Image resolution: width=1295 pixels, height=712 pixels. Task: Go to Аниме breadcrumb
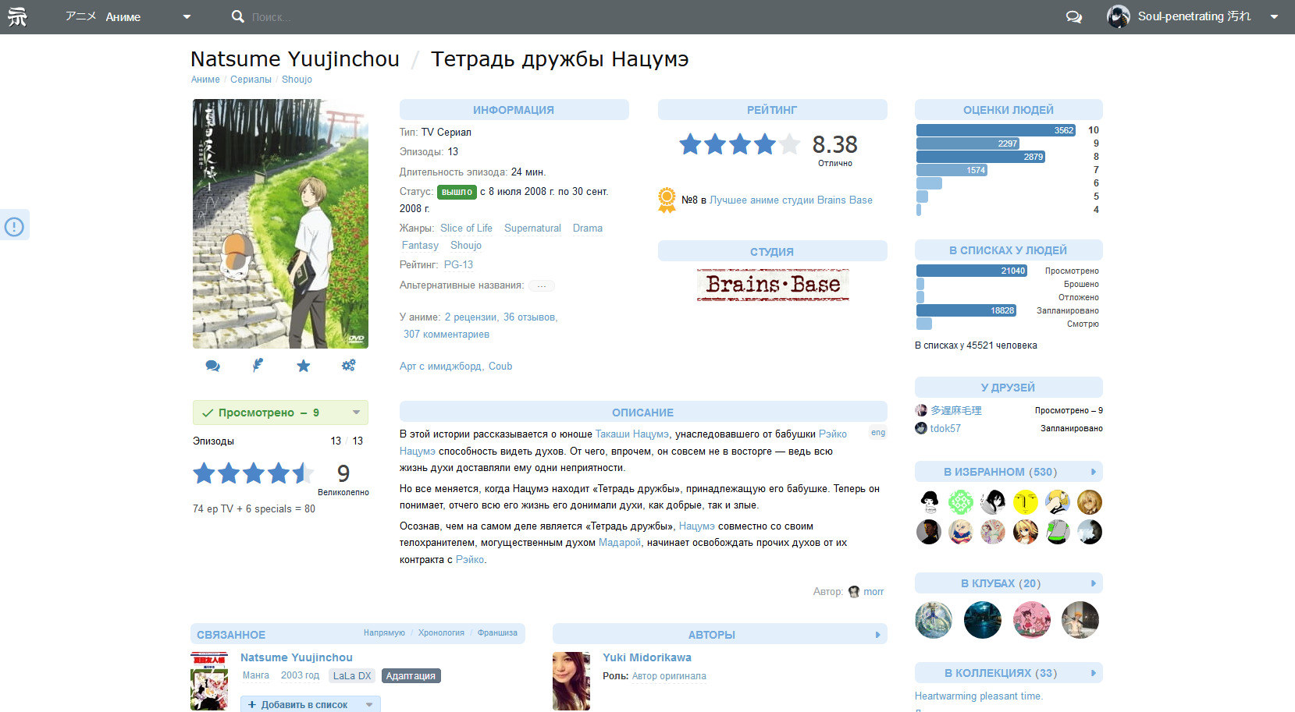click(205, 80)
